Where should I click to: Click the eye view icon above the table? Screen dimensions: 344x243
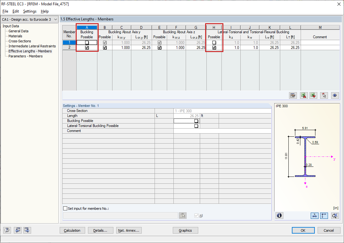(335, 95)
